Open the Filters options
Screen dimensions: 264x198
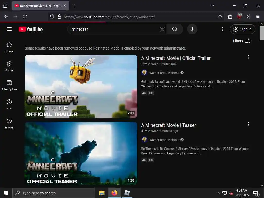242,41
